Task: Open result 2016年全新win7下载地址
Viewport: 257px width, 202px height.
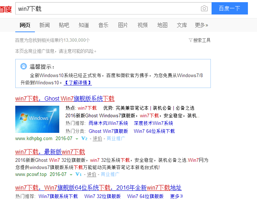Action: (99, 188)
